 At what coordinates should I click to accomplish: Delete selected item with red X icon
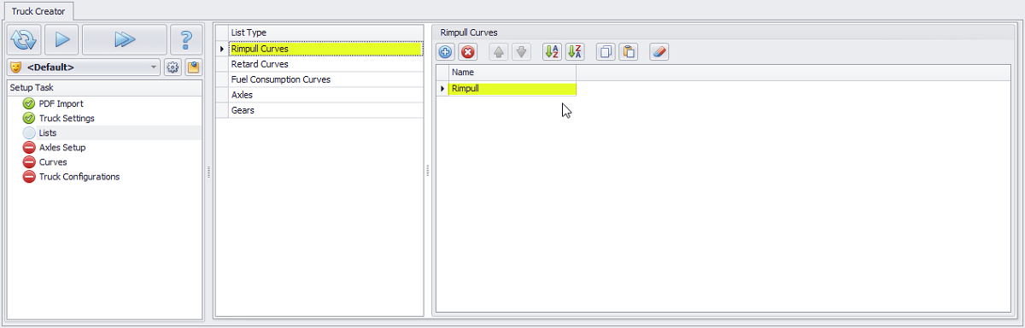click(x=467, y=52)
